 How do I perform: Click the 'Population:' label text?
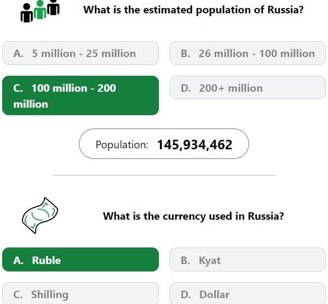(122, 145)
